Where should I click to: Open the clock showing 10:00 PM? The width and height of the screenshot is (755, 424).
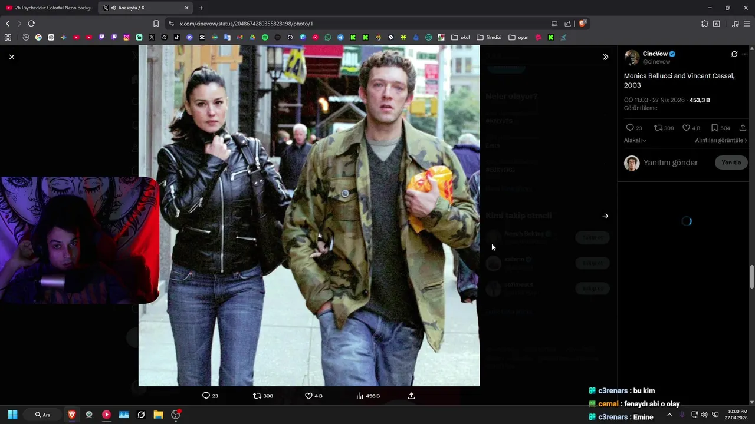(x=737, y=415)
